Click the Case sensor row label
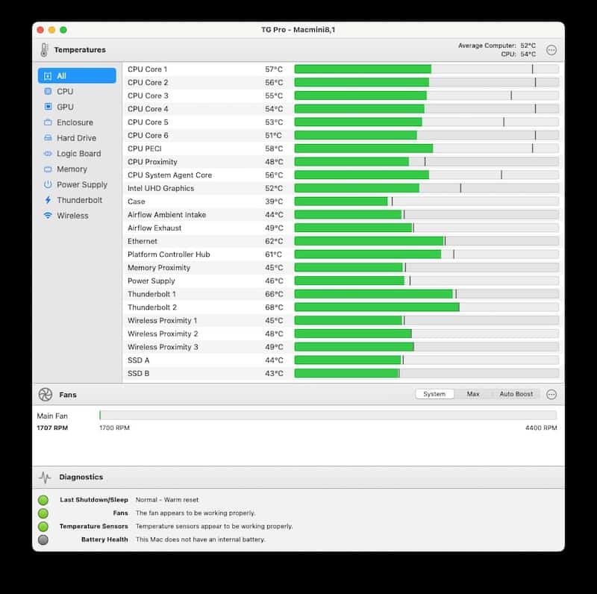The width and height of the screenshot is (597, 594). pyautogui.click(x=137, y=201)
